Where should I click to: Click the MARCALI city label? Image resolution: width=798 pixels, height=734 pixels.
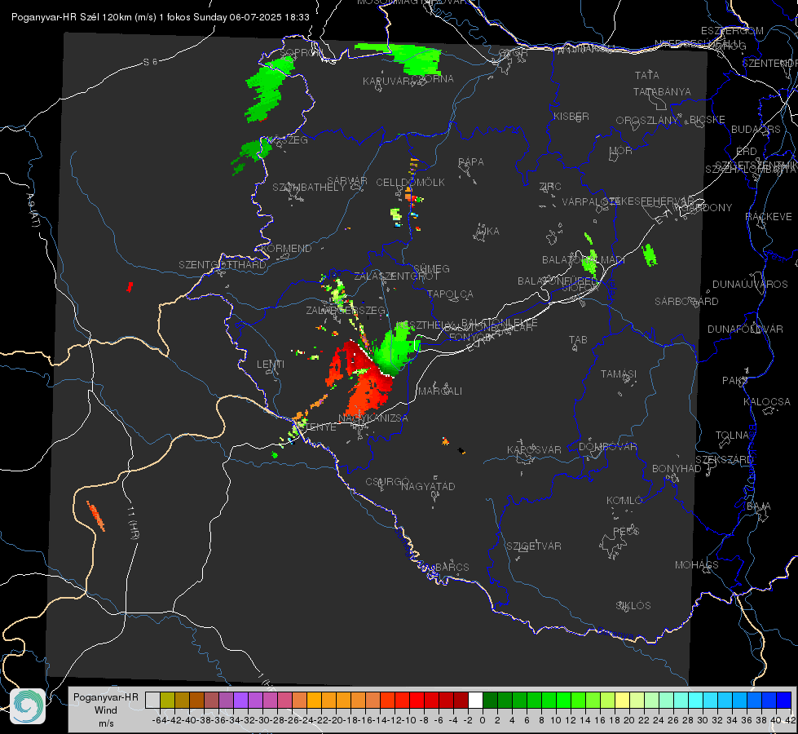tap(440, 391)
